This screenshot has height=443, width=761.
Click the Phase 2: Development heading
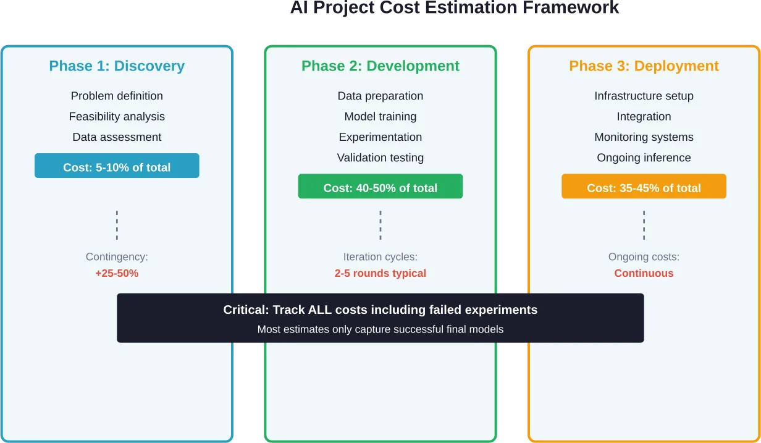[380, 66]
